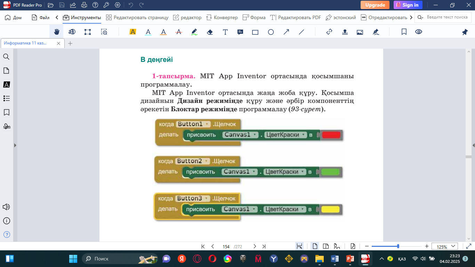Go to the next page arrow
Screen dimensions: 475x267
[255, 246]
